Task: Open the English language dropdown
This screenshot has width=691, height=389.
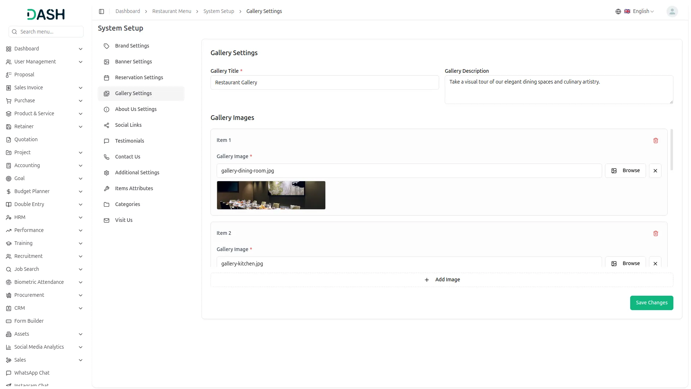Action: [x=640, y=12]
